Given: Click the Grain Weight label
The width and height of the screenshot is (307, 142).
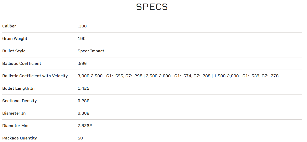Looking at the screenshot, I should pos(15,39).
